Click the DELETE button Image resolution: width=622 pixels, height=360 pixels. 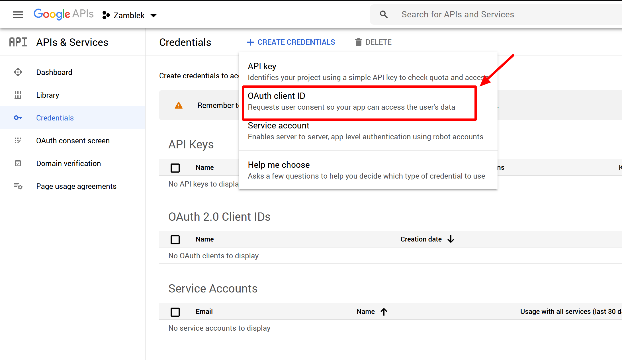tap(373, 42)
